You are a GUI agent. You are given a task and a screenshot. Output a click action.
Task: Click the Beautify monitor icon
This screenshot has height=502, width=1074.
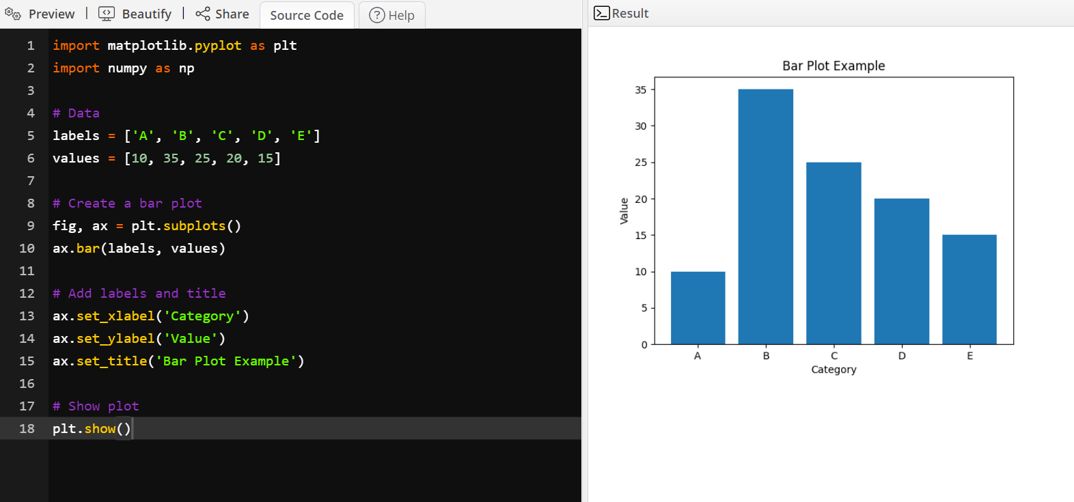[x=107, y=14]
